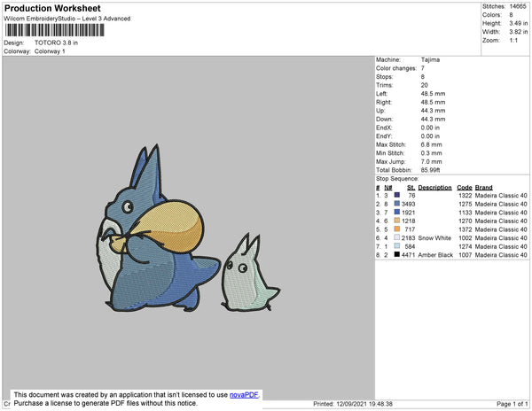The height and width of the screenshot is (411, 532).
Task: Click the 'Stop Sequence:' heading
Action: [397, 179]
